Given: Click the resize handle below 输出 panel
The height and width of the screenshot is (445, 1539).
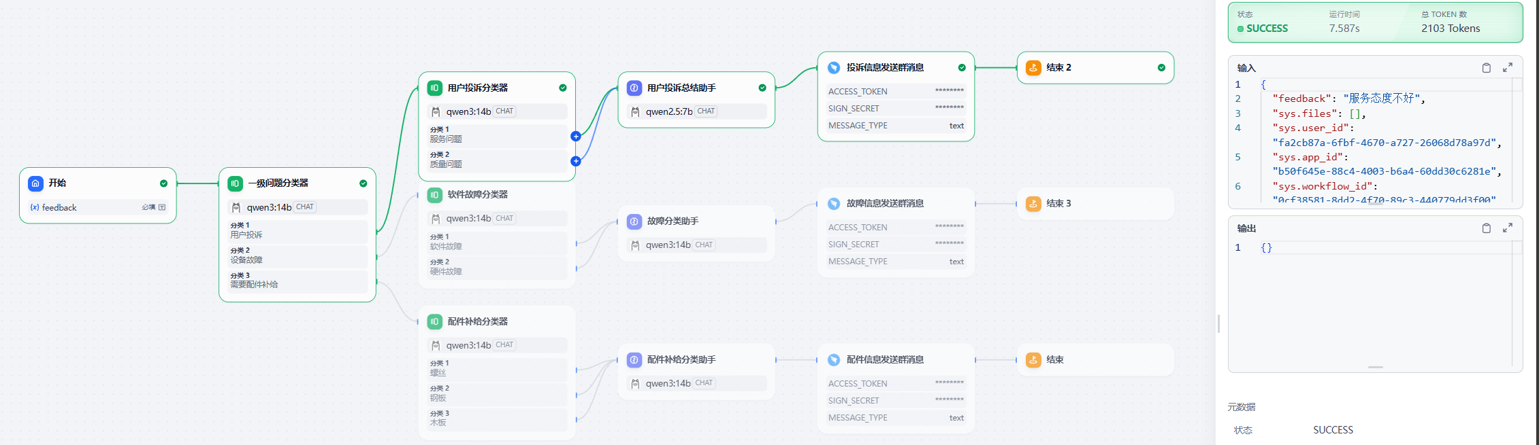Looking at the screenshot, I should [x=1376, y=368].
